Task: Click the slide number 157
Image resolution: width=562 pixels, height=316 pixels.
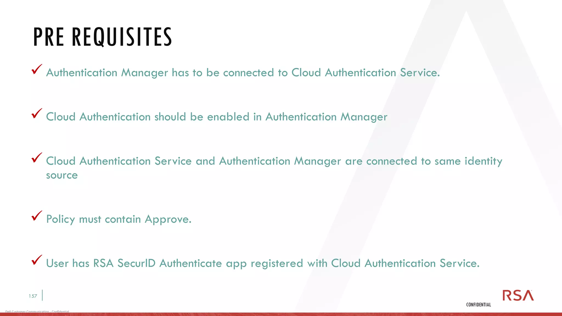Action: pos(33,296)
